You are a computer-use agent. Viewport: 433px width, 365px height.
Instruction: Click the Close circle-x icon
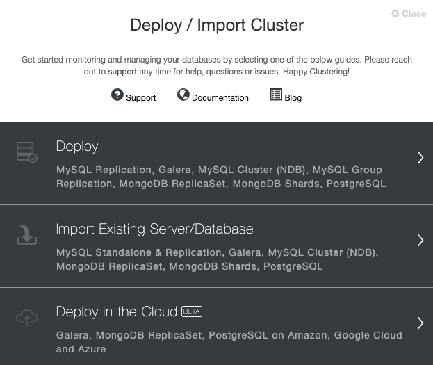(395, 13)
